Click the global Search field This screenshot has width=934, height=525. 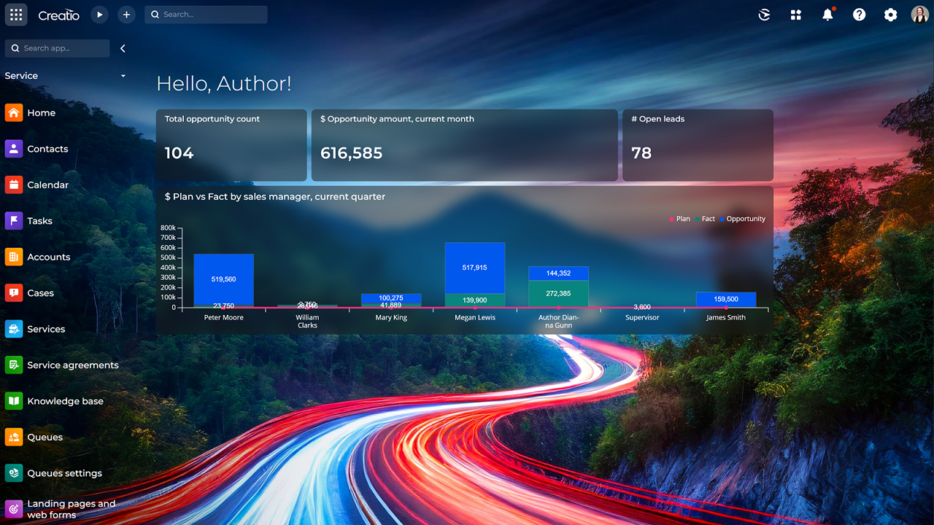pyautogui.click(x=206, y=15)
